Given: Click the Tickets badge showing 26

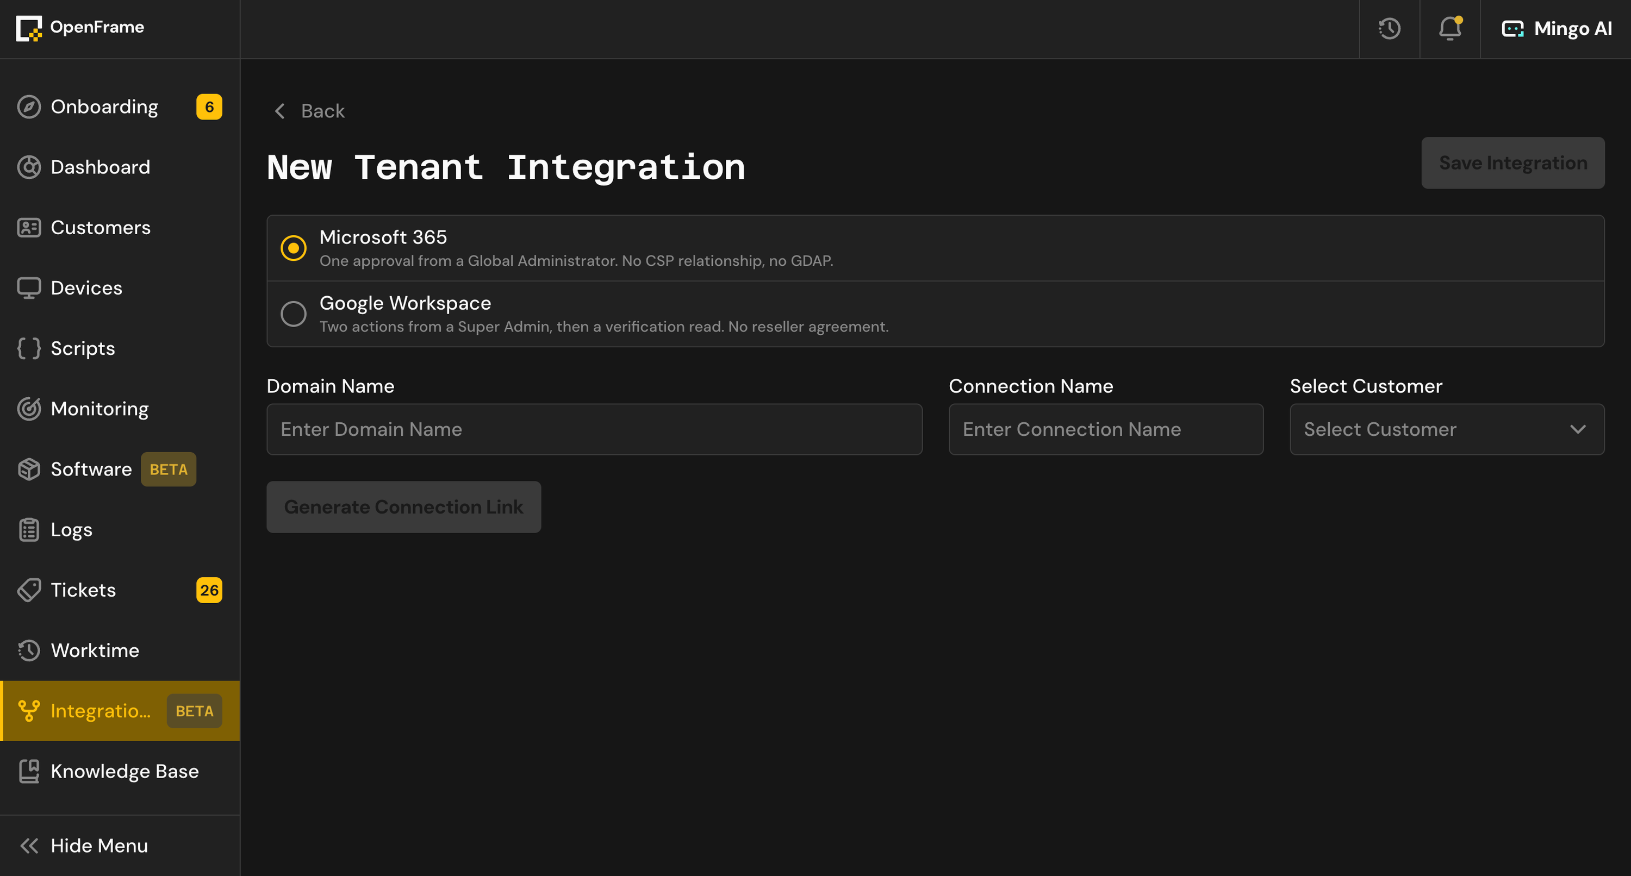Looking at the screenshot, I should coord(209,590).
